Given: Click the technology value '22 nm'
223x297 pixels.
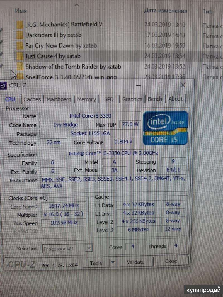Looking at the screenshot, I should point(54,142).
